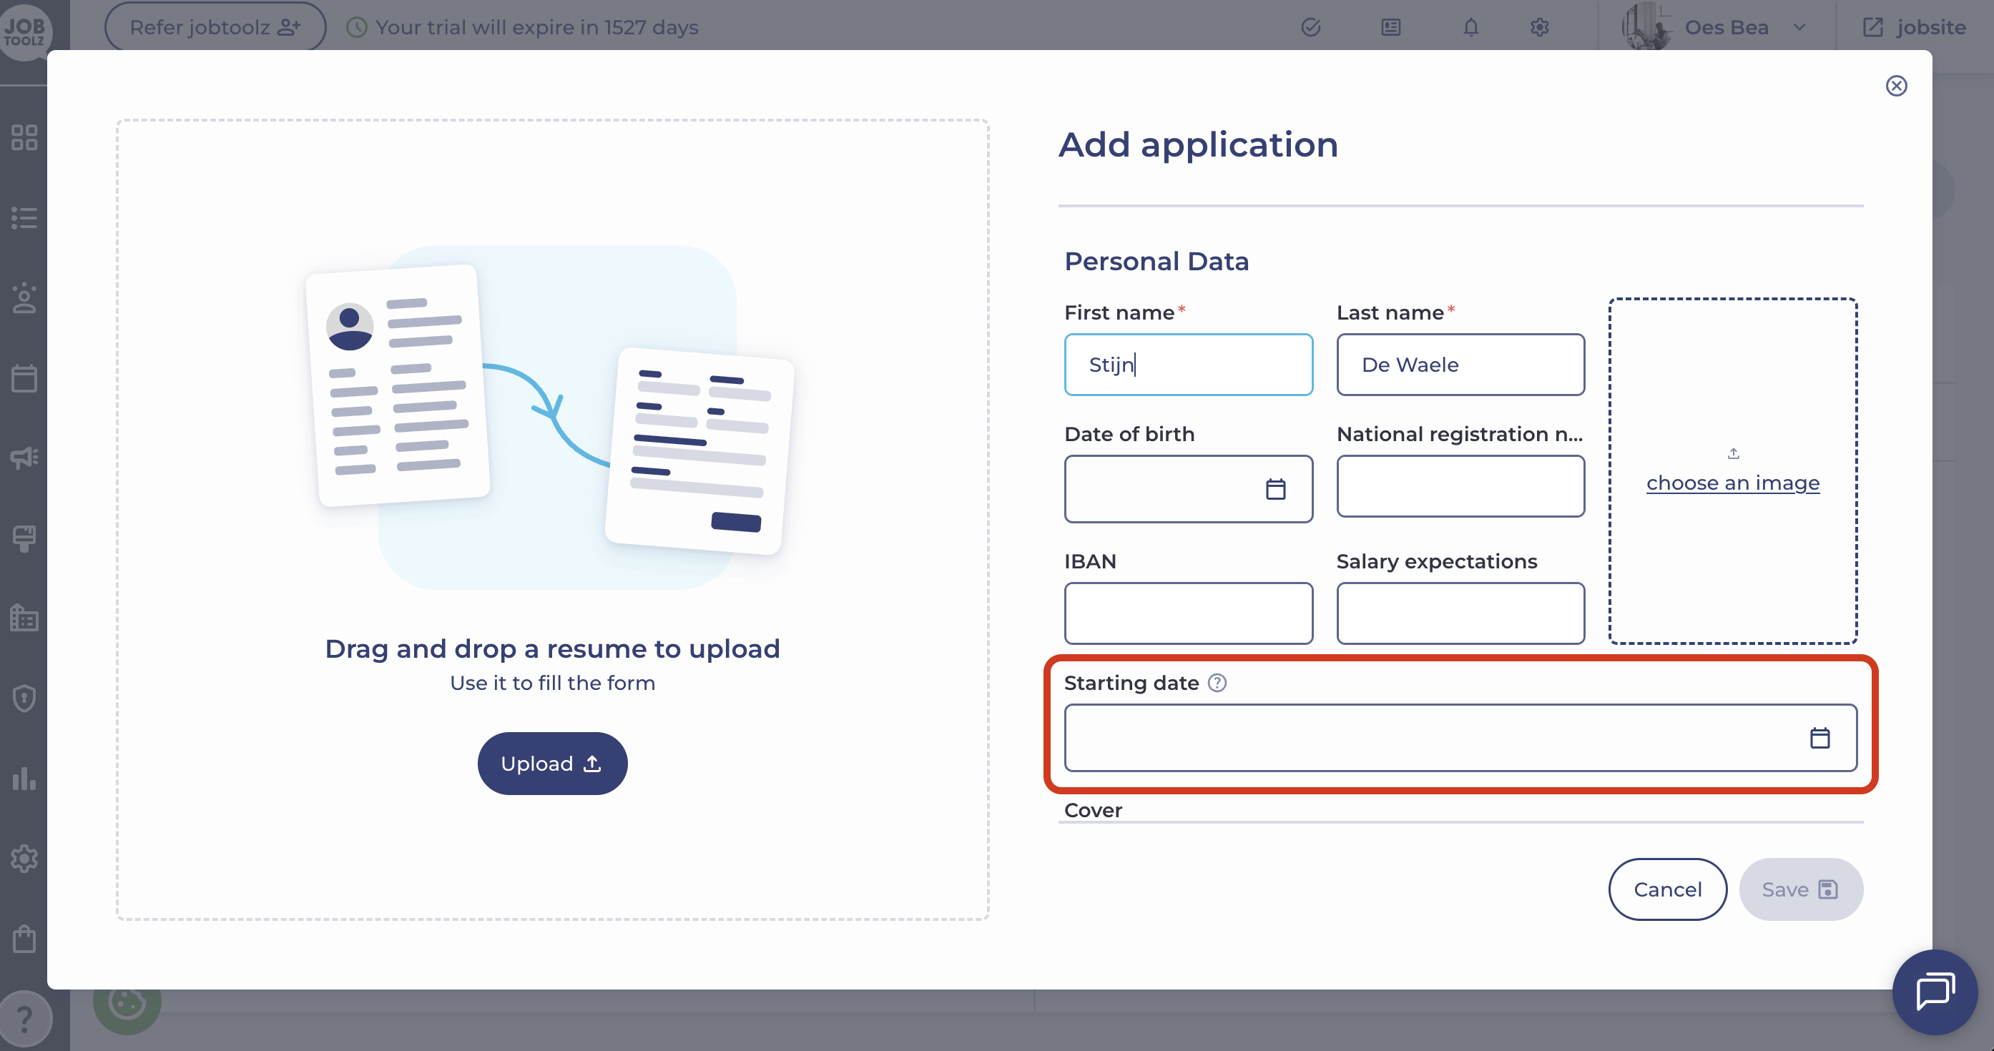Click the help question mark icon
Screen dimensions: 1994x1051
24,1019
